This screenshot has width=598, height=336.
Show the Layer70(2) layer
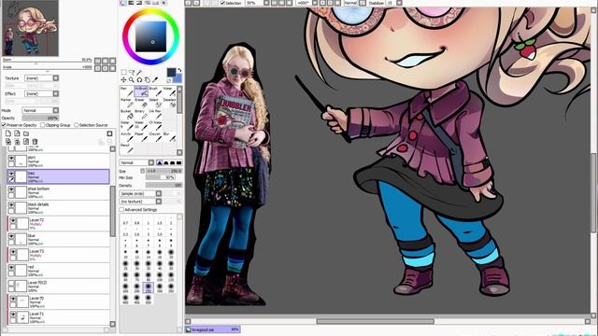click(x=11, y=283)
